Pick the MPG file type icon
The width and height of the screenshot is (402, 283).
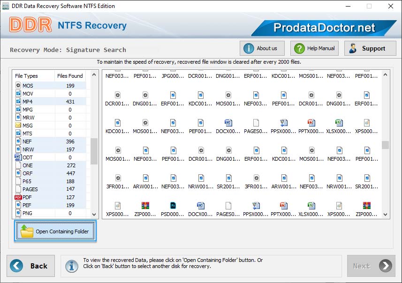coord(18,109)
